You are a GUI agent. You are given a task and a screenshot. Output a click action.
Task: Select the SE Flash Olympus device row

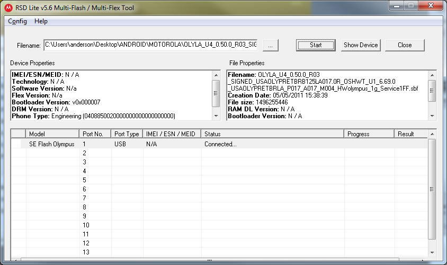pos(219,144)
